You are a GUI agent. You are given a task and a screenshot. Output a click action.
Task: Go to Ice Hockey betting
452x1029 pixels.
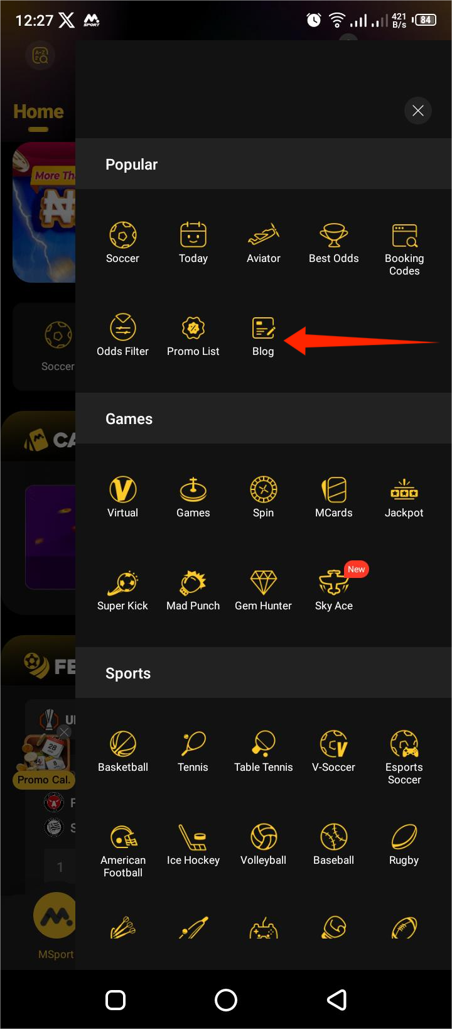click(193, 837)
